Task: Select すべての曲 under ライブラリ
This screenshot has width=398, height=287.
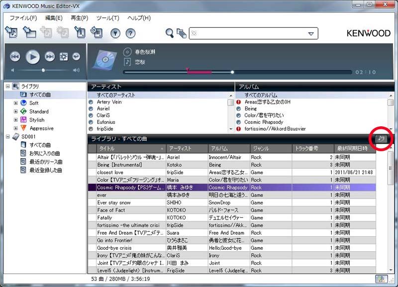Action: (40, 95)
